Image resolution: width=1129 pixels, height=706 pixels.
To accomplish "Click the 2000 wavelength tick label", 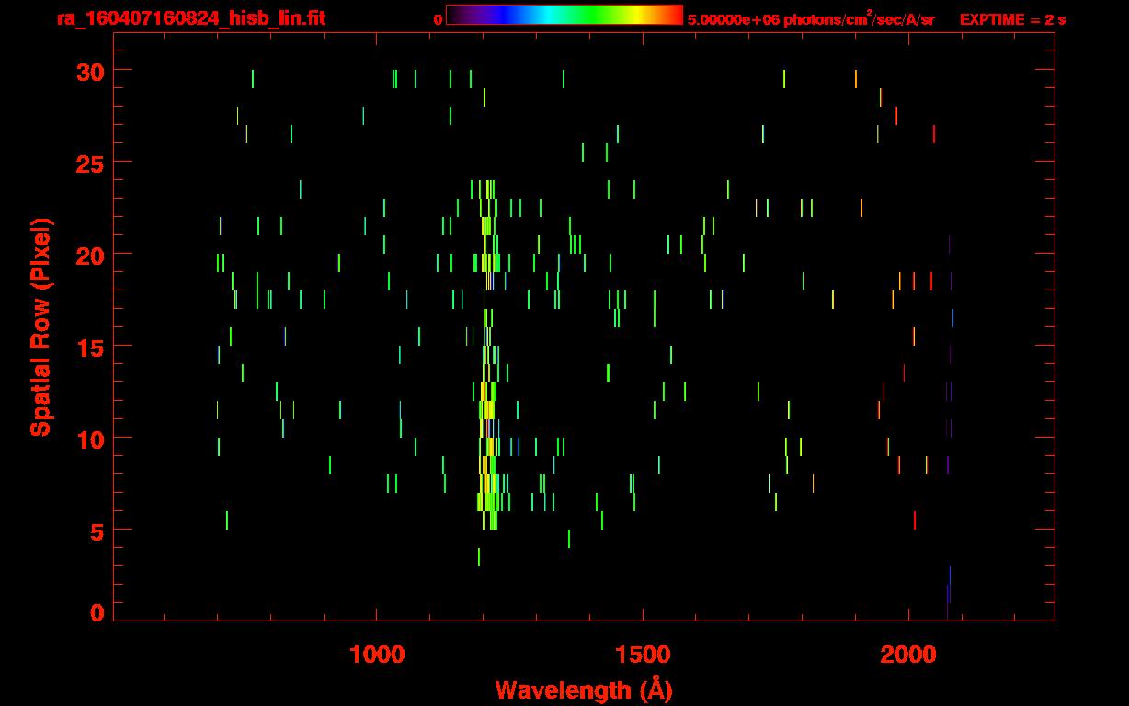I will click(x=908, y=655).
